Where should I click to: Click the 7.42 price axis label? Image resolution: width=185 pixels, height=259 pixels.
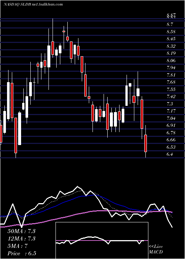coord(171,96)
